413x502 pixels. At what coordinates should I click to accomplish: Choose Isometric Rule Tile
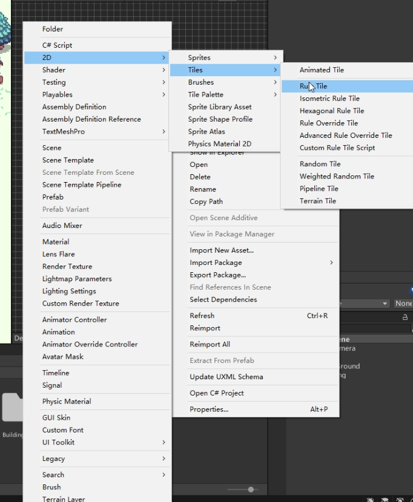(x=347, y=99)
